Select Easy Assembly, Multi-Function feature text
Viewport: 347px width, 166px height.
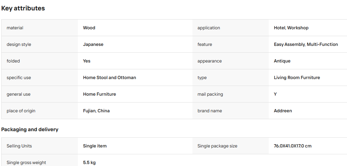coord(306,44)
